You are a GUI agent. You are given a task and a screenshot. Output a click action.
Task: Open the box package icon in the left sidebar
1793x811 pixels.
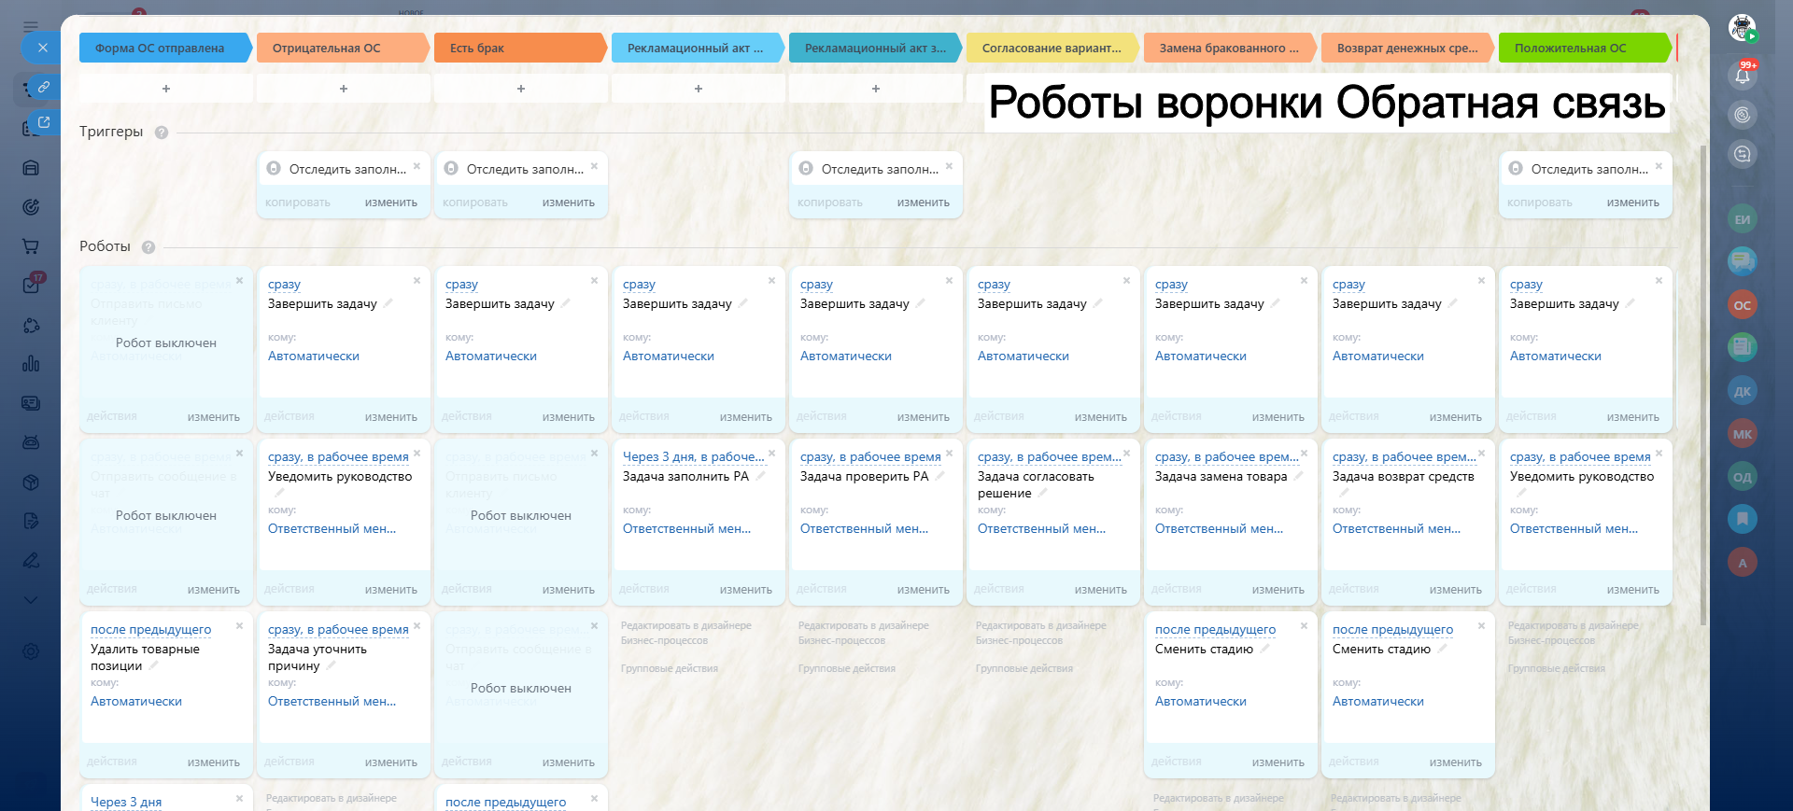(x=31, y=482)
